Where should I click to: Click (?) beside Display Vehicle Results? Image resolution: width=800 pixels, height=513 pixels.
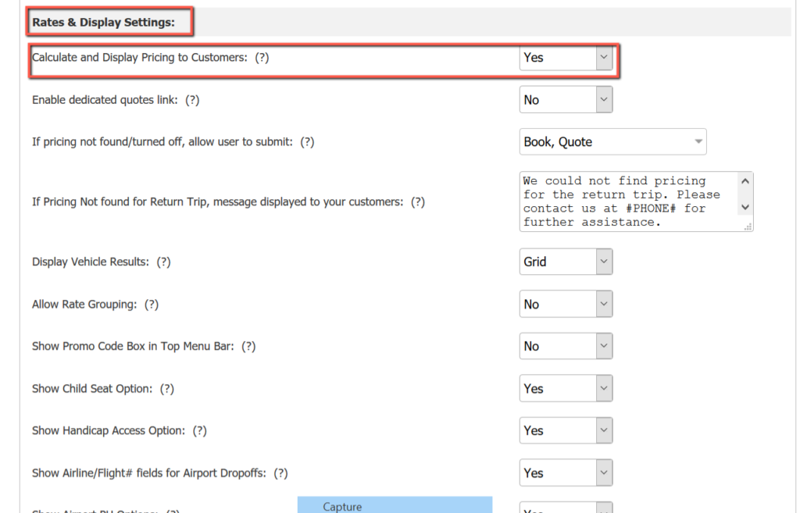point(163,262)
